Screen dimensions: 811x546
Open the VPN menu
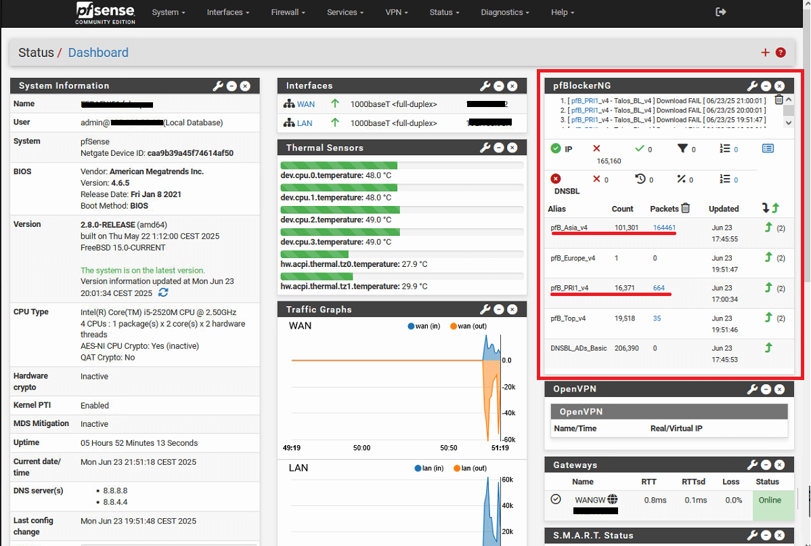(x=396, y=12)
